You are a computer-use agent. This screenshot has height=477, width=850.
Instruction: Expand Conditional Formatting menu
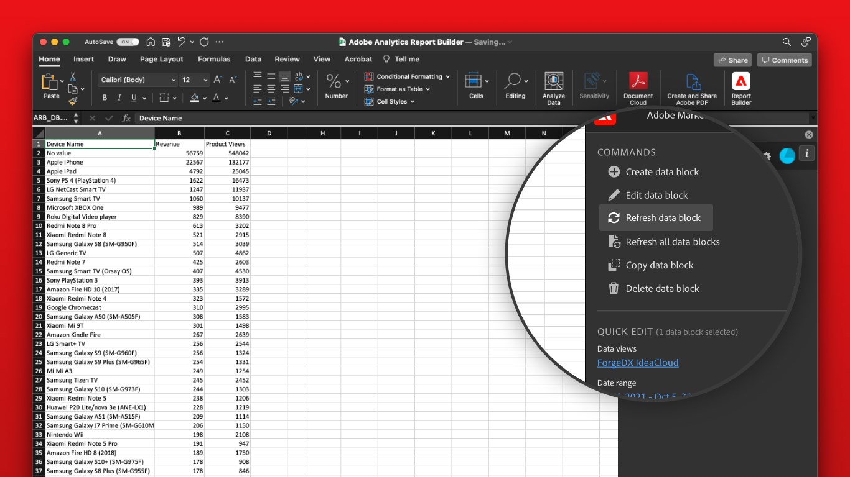coord(408,76)
